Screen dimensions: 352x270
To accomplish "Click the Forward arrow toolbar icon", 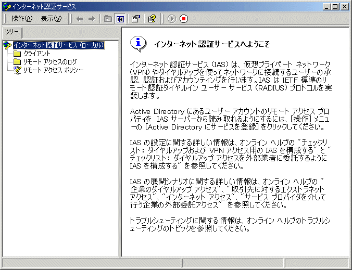I will 92,19.
